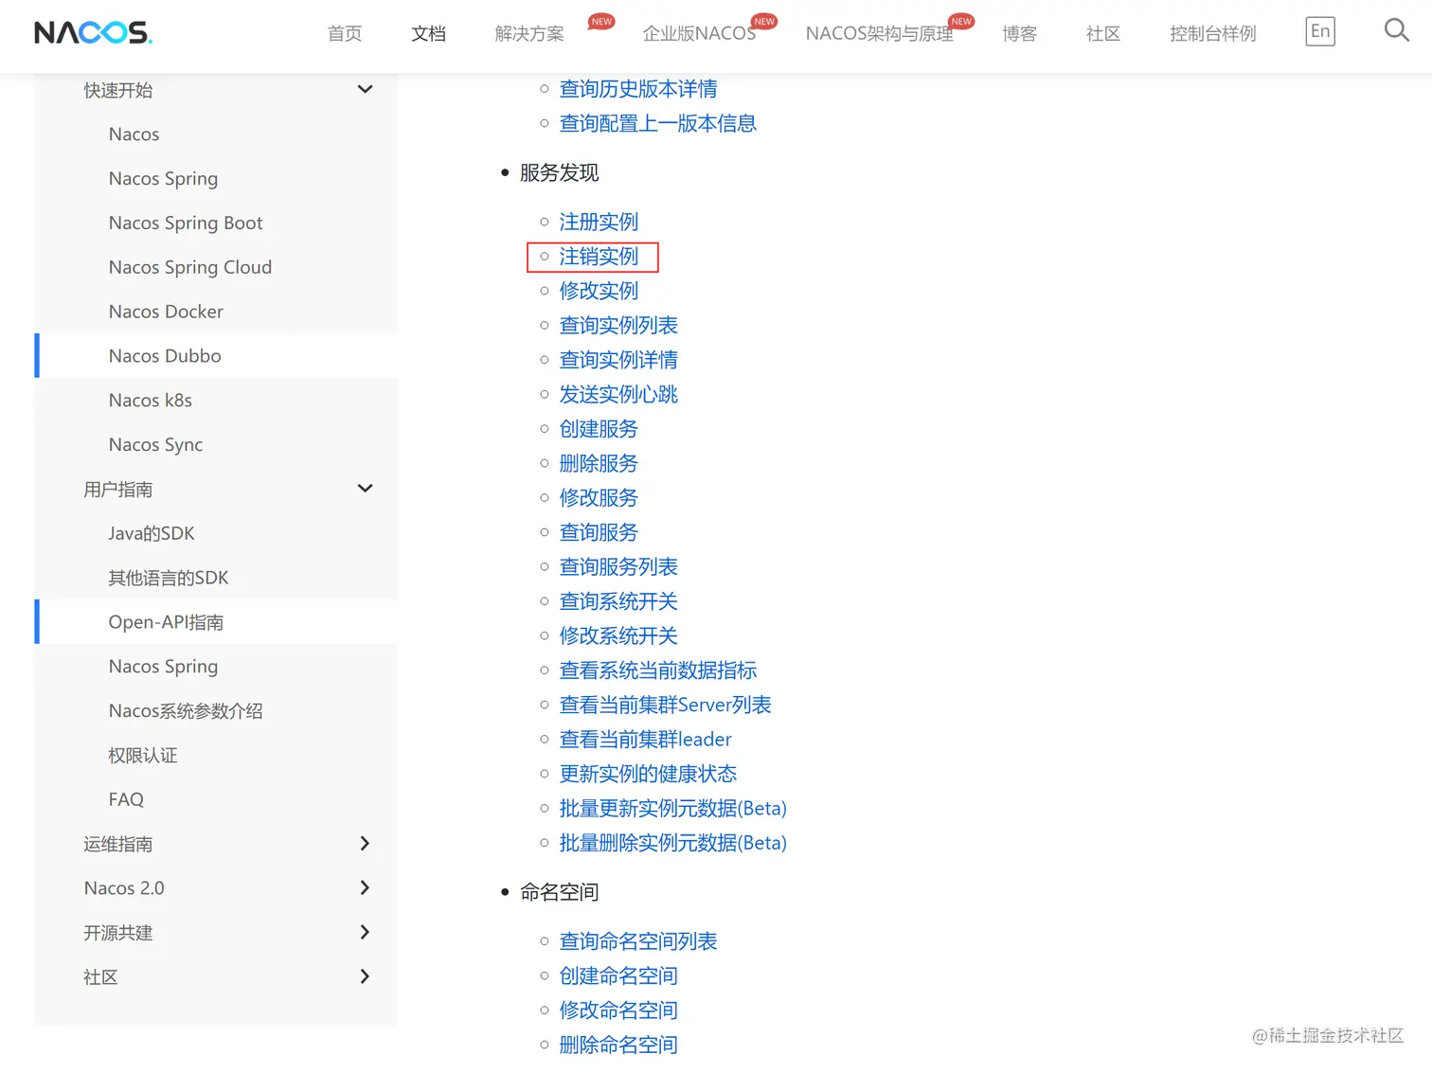Select Nacos Dubbo in sidebar
Viewport: 1432px width, 1073px height.
pos(165,356)
